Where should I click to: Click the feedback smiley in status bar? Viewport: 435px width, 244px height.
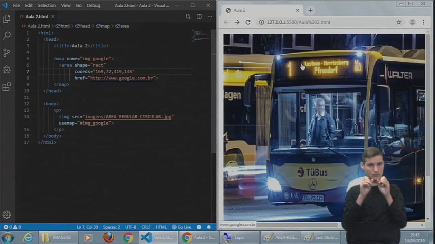pos(199,227)
